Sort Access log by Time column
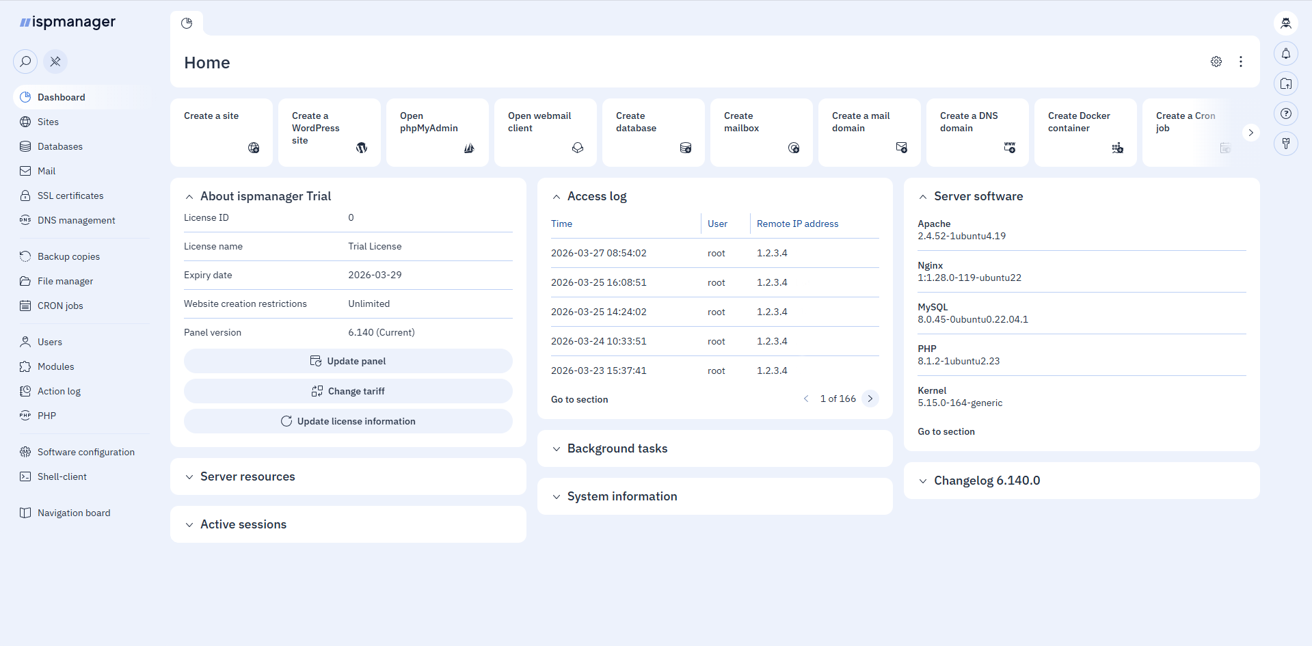 tap(561, 224)
